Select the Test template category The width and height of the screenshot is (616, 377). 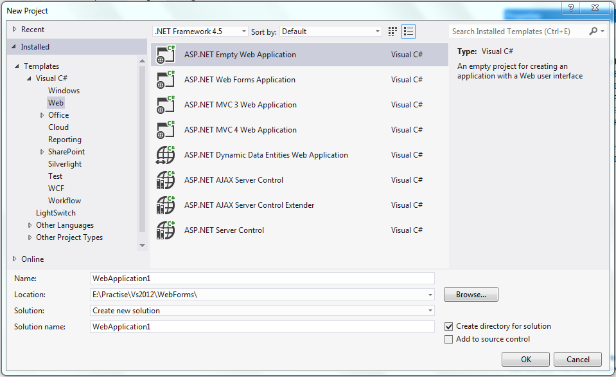click(x=55, y=176)
